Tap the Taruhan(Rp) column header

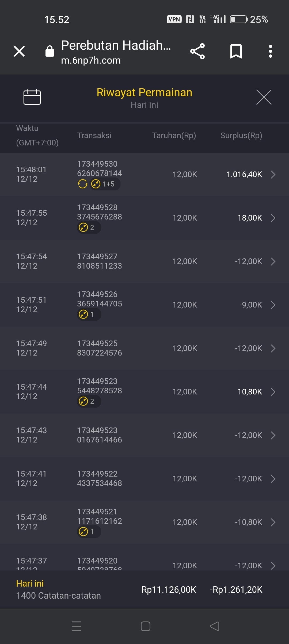[174, 136]
